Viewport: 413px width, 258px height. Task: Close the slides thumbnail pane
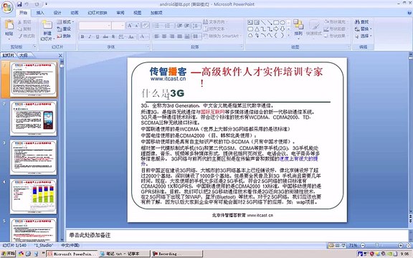(x=60, y=56)
